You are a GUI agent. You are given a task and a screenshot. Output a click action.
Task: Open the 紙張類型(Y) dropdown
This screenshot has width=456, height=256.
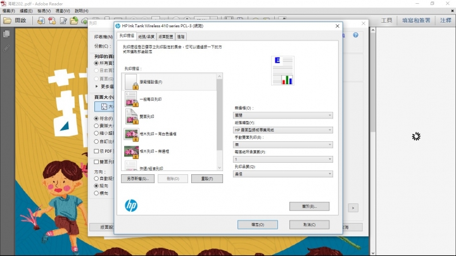pos(283,130)
